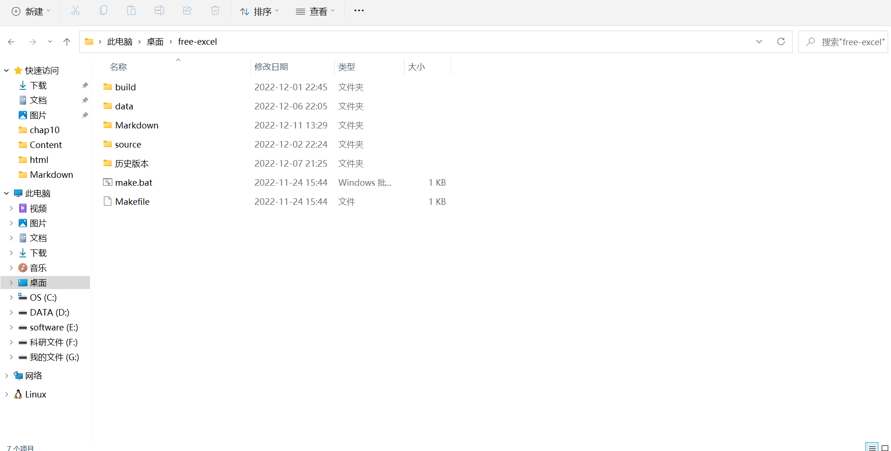
Task: Navigate back to previous folder
Action: click(12, 42)
